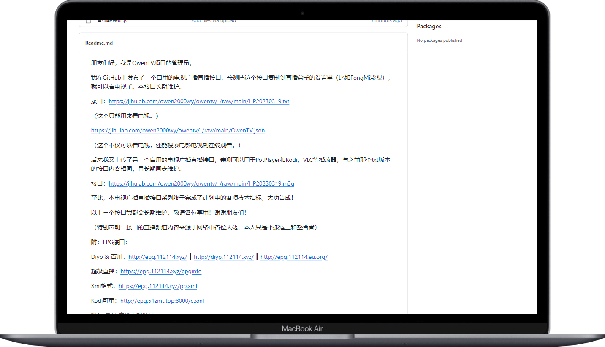The height and width of the screenshot is (347, 605).
Task: Click the 'Xml格式' label
Action: tap(103, 286)
